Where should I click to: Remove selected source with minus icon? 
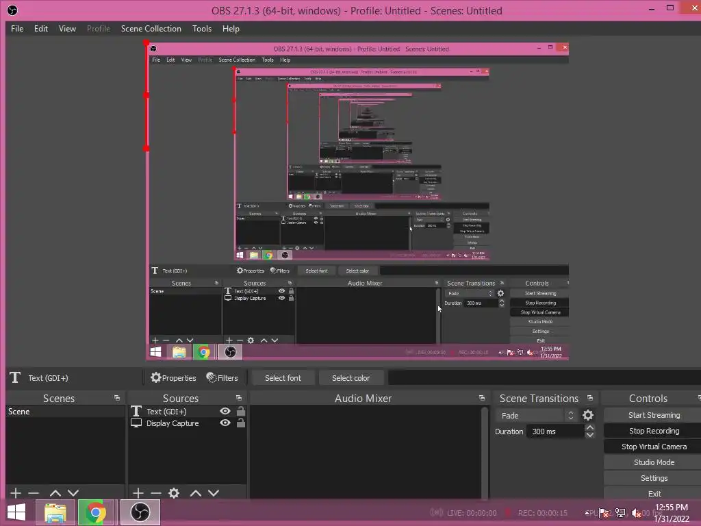pos(156,493)
